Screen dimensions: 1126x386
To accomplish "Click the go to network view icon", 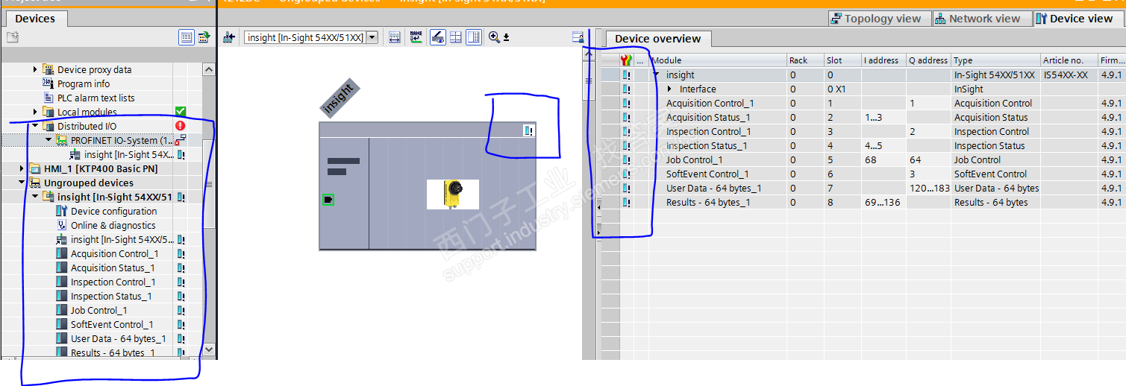I will coord(229,37).
